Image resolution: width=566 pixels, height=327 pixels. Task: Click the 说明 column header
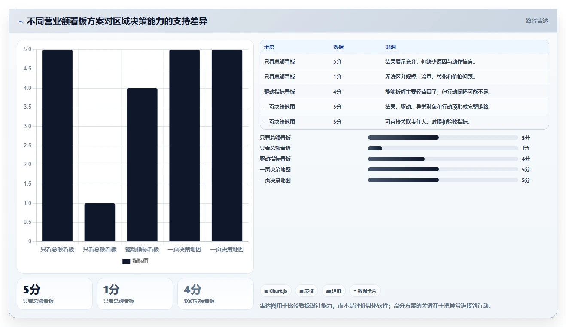coord(390,47)
